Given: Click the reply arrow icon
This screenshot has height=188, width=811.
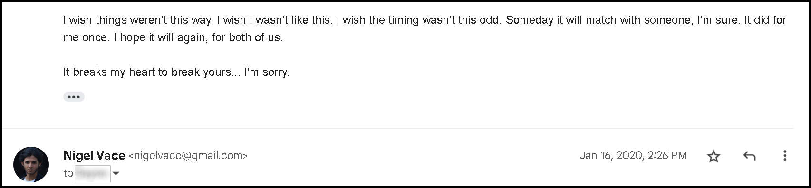Looking at the screenshot, I should (x=749, y=156).
